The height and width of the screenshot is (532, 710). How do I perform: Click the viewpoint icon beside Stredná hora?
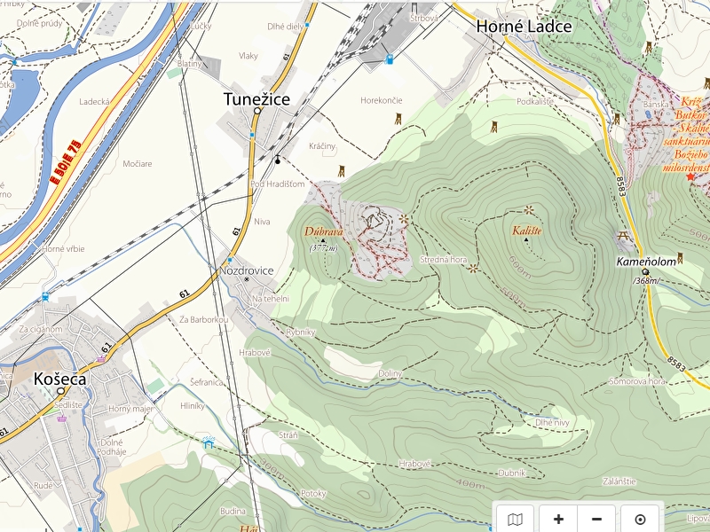473,269
